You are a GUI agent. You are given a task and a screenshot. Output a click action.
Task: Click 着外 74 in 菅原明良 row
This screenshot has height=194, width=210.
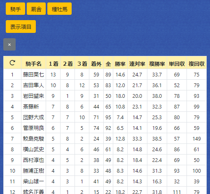[96, 128]
